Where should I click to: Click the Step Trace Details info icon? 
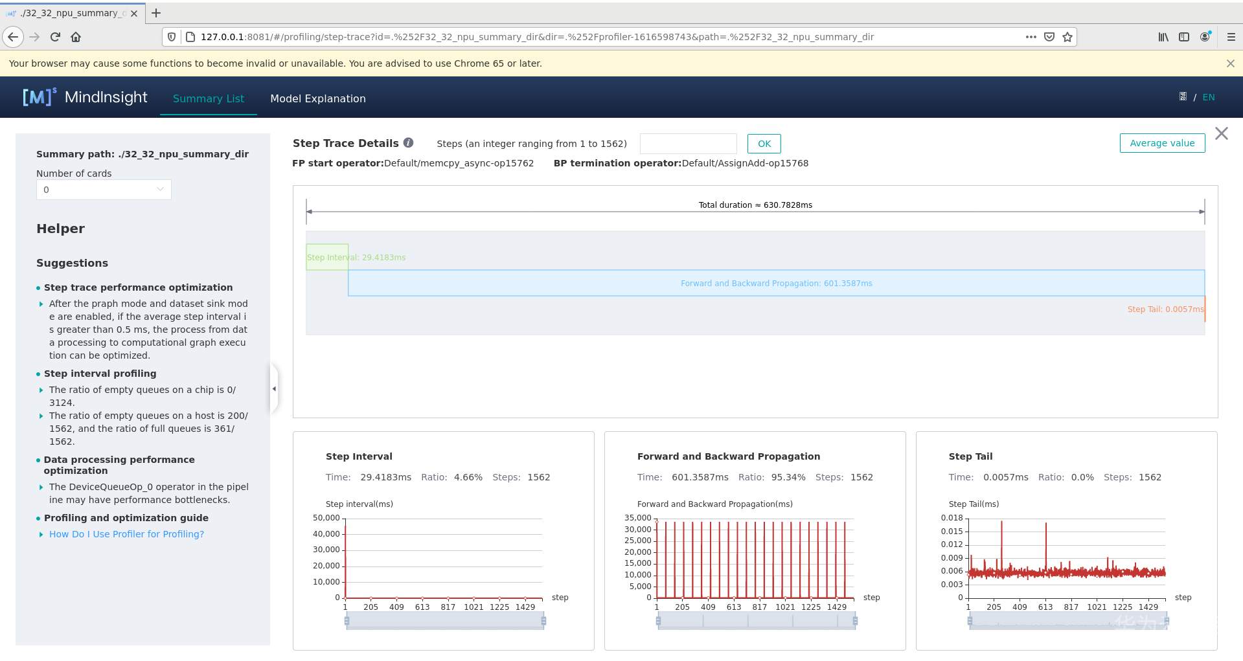[408, 143]
